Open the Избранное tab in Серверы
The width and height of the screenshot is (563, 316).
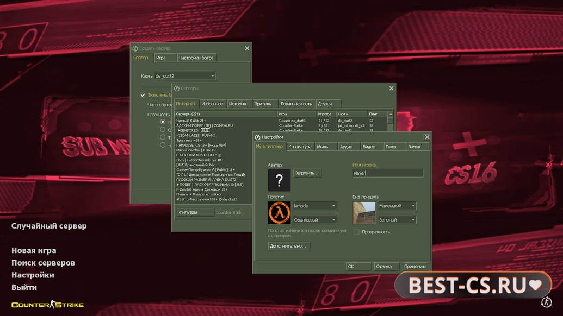213,104
